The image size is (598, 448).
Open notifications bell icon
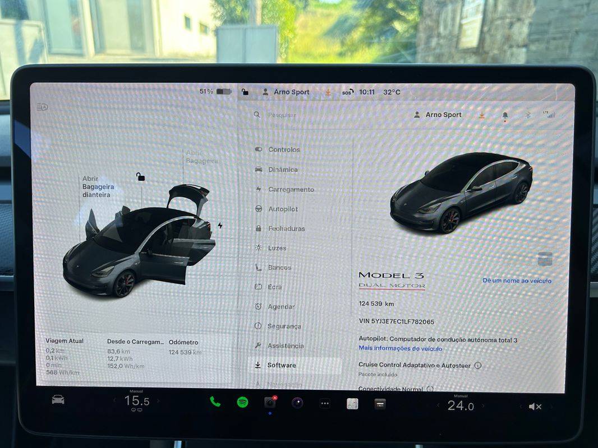[x=505, y=115]
